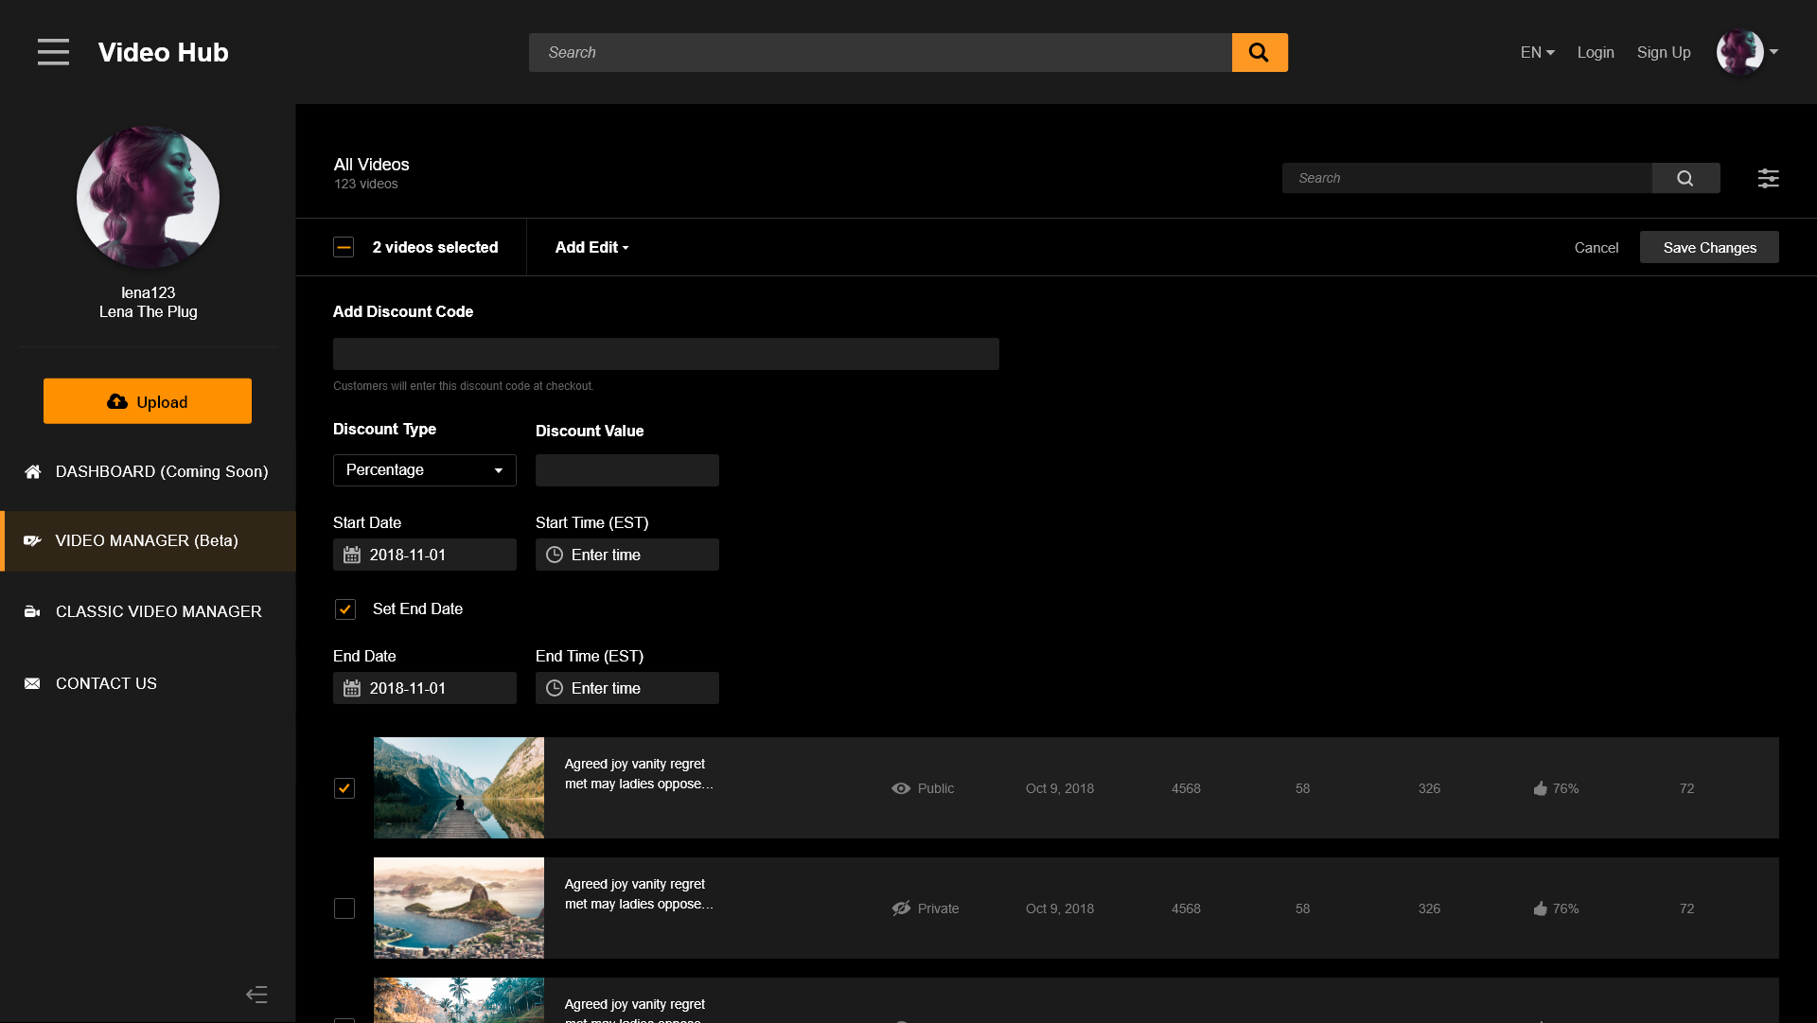The width and height of the screenshot is (1817, 1023).
Task: Open the mountain lake video thumbnail
Action: coord(459,787)
